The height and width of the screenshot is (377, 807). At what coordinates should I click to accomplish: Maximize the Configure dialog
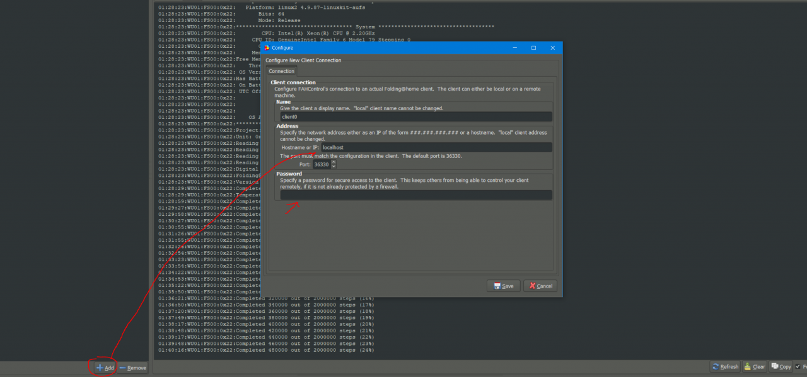[x=533, y=48]
